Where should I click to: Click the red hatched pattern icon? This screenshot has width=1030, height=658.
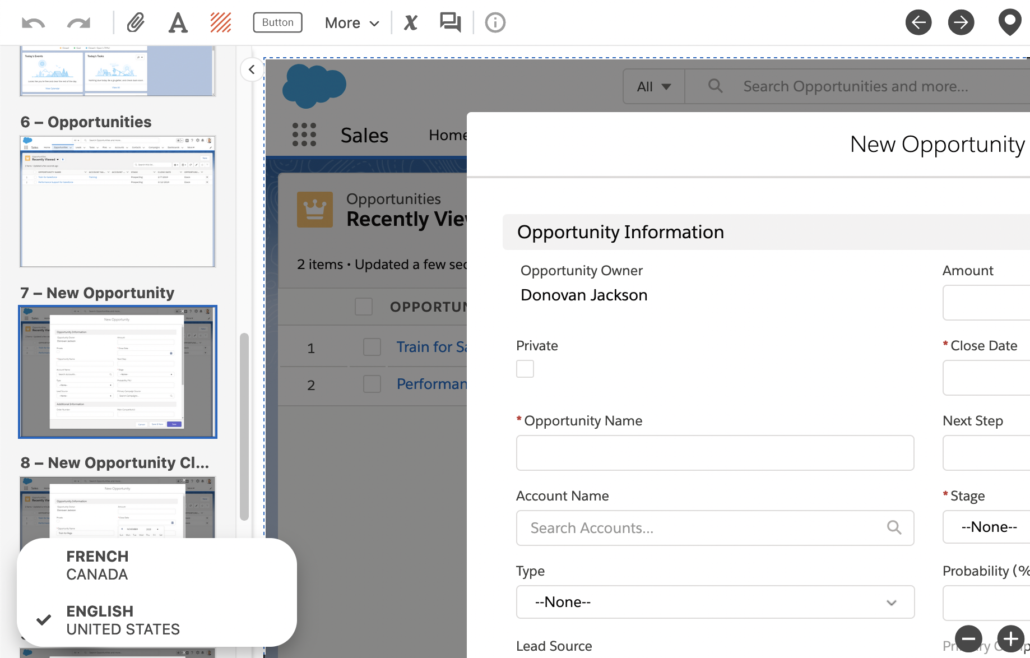(221, 23)
